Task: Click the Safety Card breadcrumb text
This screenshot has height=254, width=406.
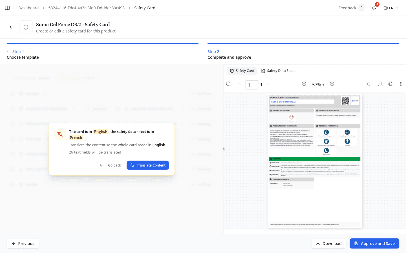Action: (145, 8)
